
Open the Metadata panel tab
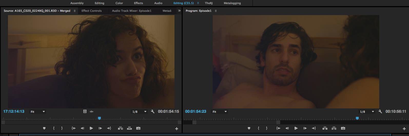click(167, 11)
